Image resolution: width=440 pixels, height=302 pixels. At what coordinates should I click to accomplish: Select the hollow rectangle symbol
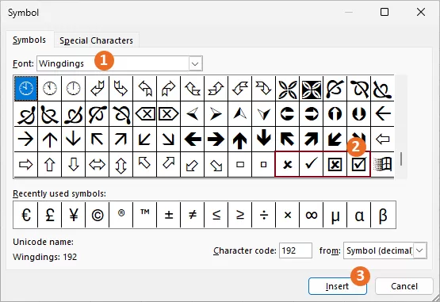coord(240,164)
